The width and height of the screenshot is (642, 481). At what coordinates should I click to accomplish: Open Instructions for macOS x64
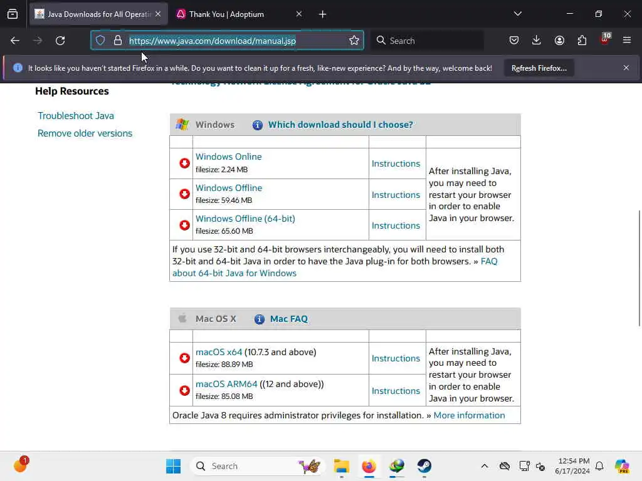(396, 358)
